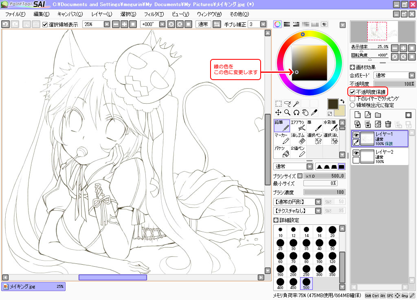Enable 下のレイヤーでクリッピング checkbox
417x300 pixels.
[x=353, y=98]
